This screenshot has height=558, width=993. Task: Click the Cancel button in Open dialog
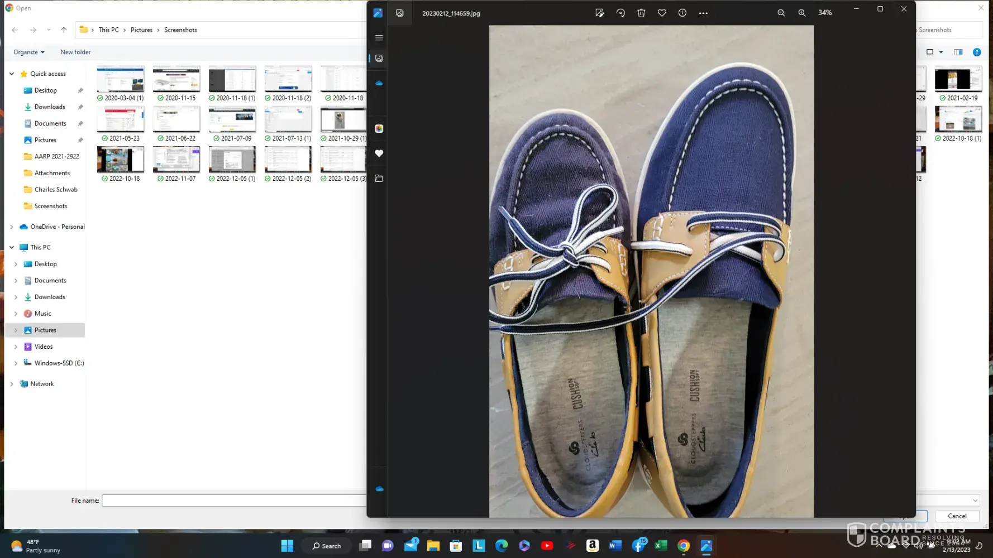click(x=957, y=516)
